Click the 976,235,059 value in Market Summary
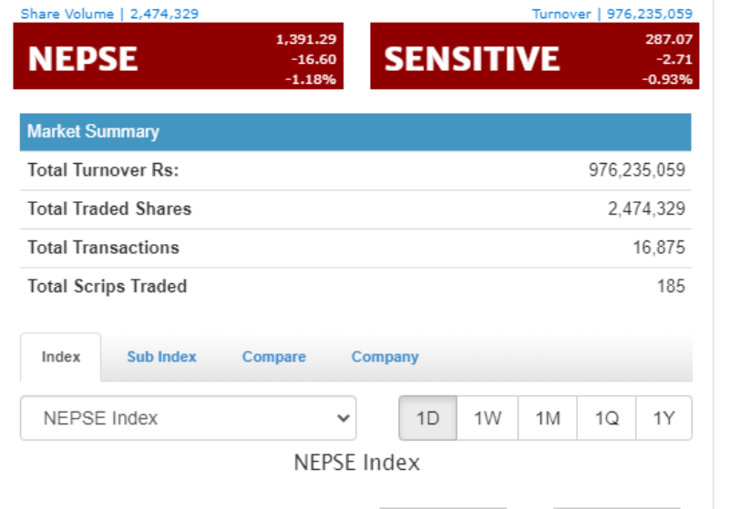The height and width of the screenshot is (509, 729). pyautogui.click(x=637, y=170)
